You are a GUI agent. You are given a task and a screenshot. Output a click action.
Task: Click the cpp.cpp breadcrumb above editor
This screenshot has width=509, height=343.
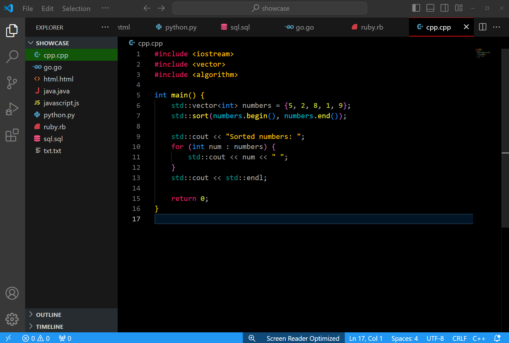pyautogui.click(x=146, y=43)
